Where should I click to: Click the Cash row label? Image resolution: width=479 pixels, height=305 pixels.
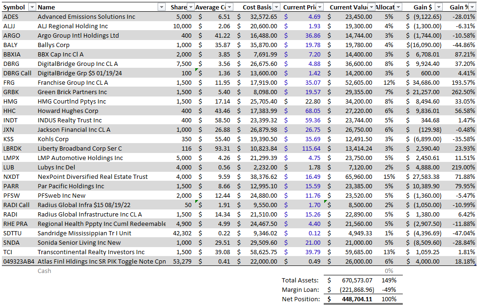tap(44, 271)
